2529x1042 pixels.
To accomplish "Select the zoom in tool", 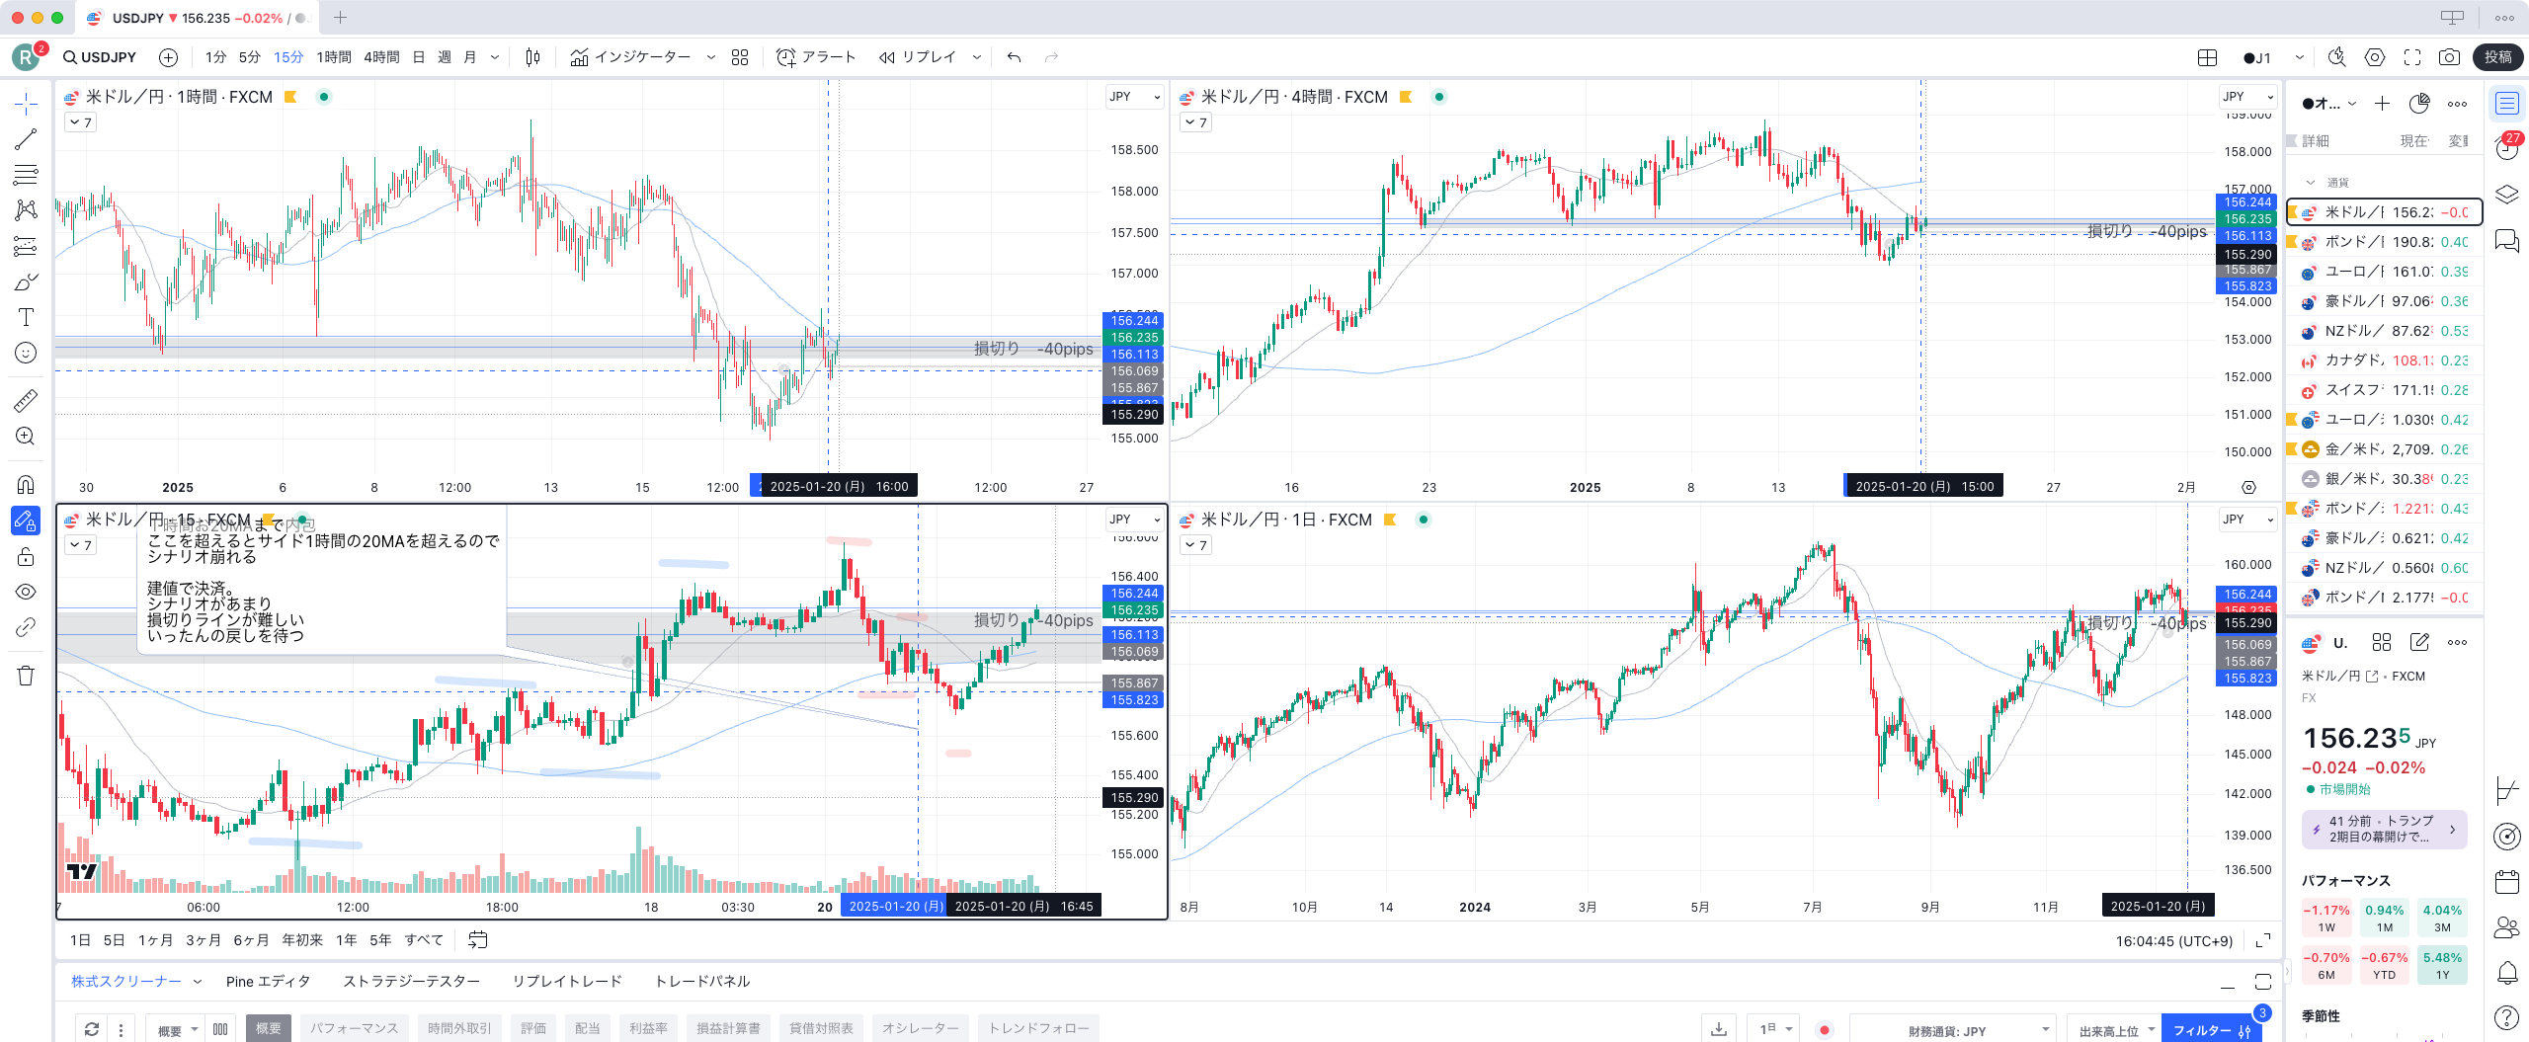I will coord(26,436).
